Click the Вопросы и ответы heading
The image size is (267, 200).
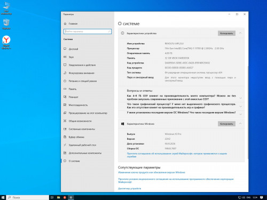click(139, 91)
